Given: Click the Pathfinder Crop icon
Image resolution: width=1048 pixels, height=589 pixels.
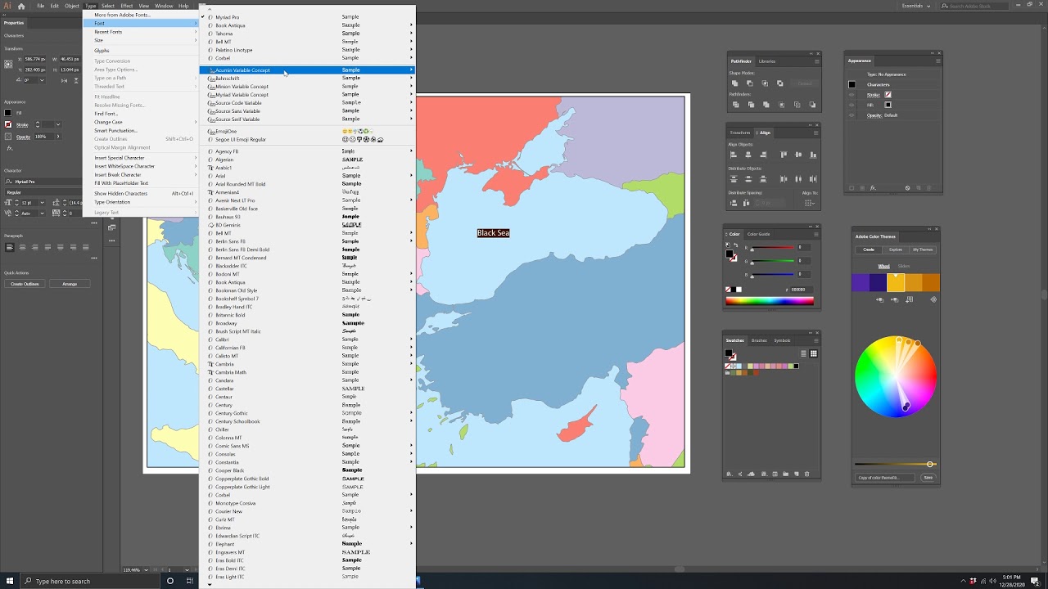Looking at the screenshot, I should (781, 105).
